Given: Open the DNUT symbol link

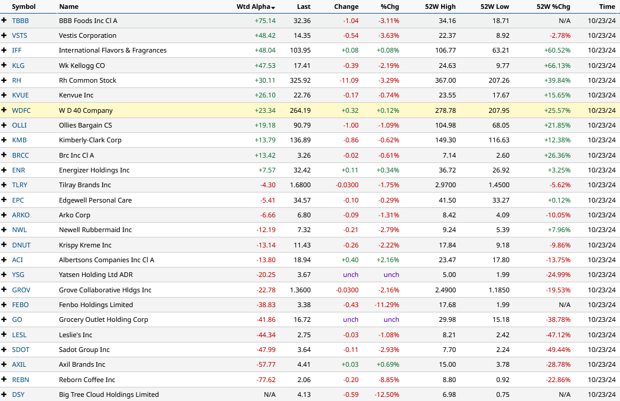Looking at the screenshot, I should (x=21, y=245).
